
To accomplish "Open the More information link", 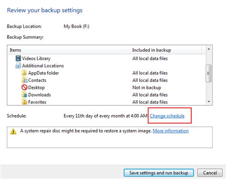I will coord(171,131).
